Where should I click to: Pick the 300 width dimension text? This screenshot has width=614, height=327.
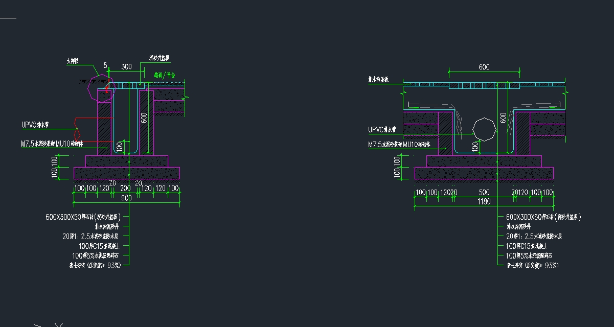click(x=126, y=66)
